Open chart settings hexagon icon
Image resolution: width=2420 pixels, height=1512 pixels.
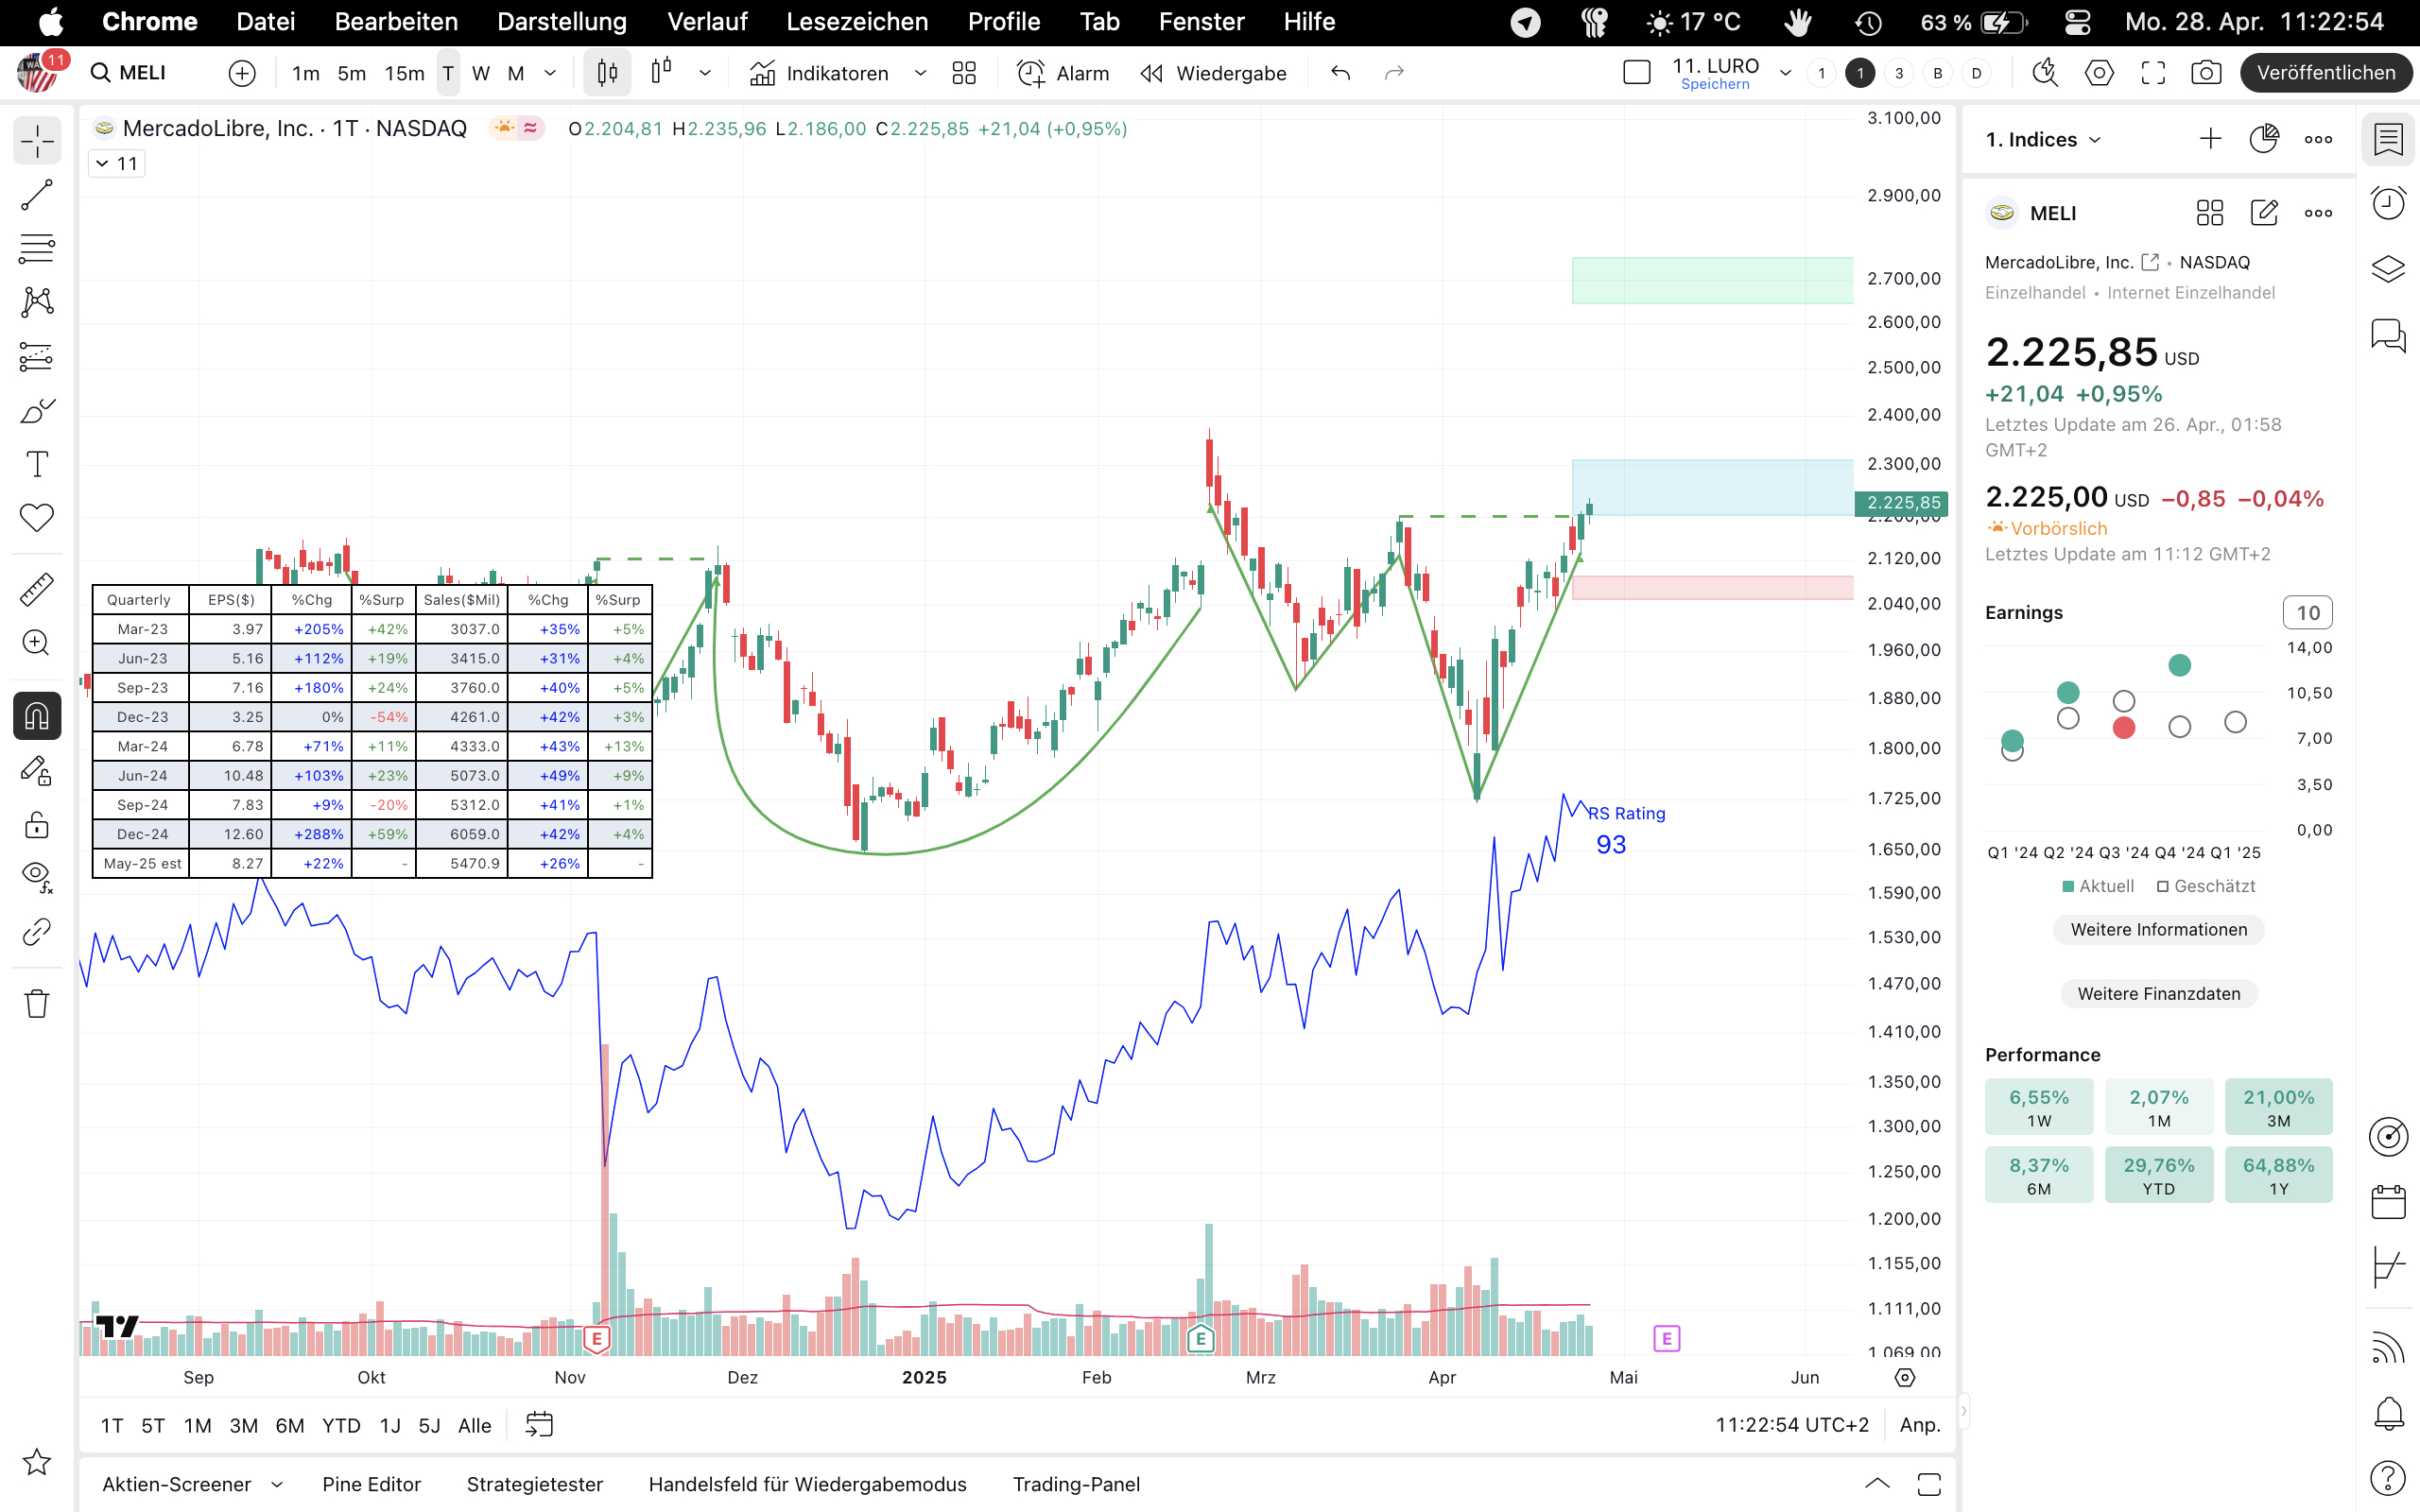[x=2099, y=73]
